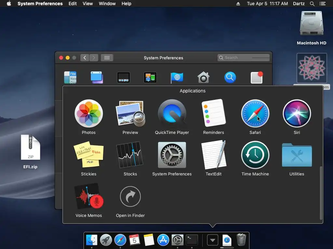Open the Utilities folder in Applications stack
This screenshot has width=333, height=249.
[297, 155]
